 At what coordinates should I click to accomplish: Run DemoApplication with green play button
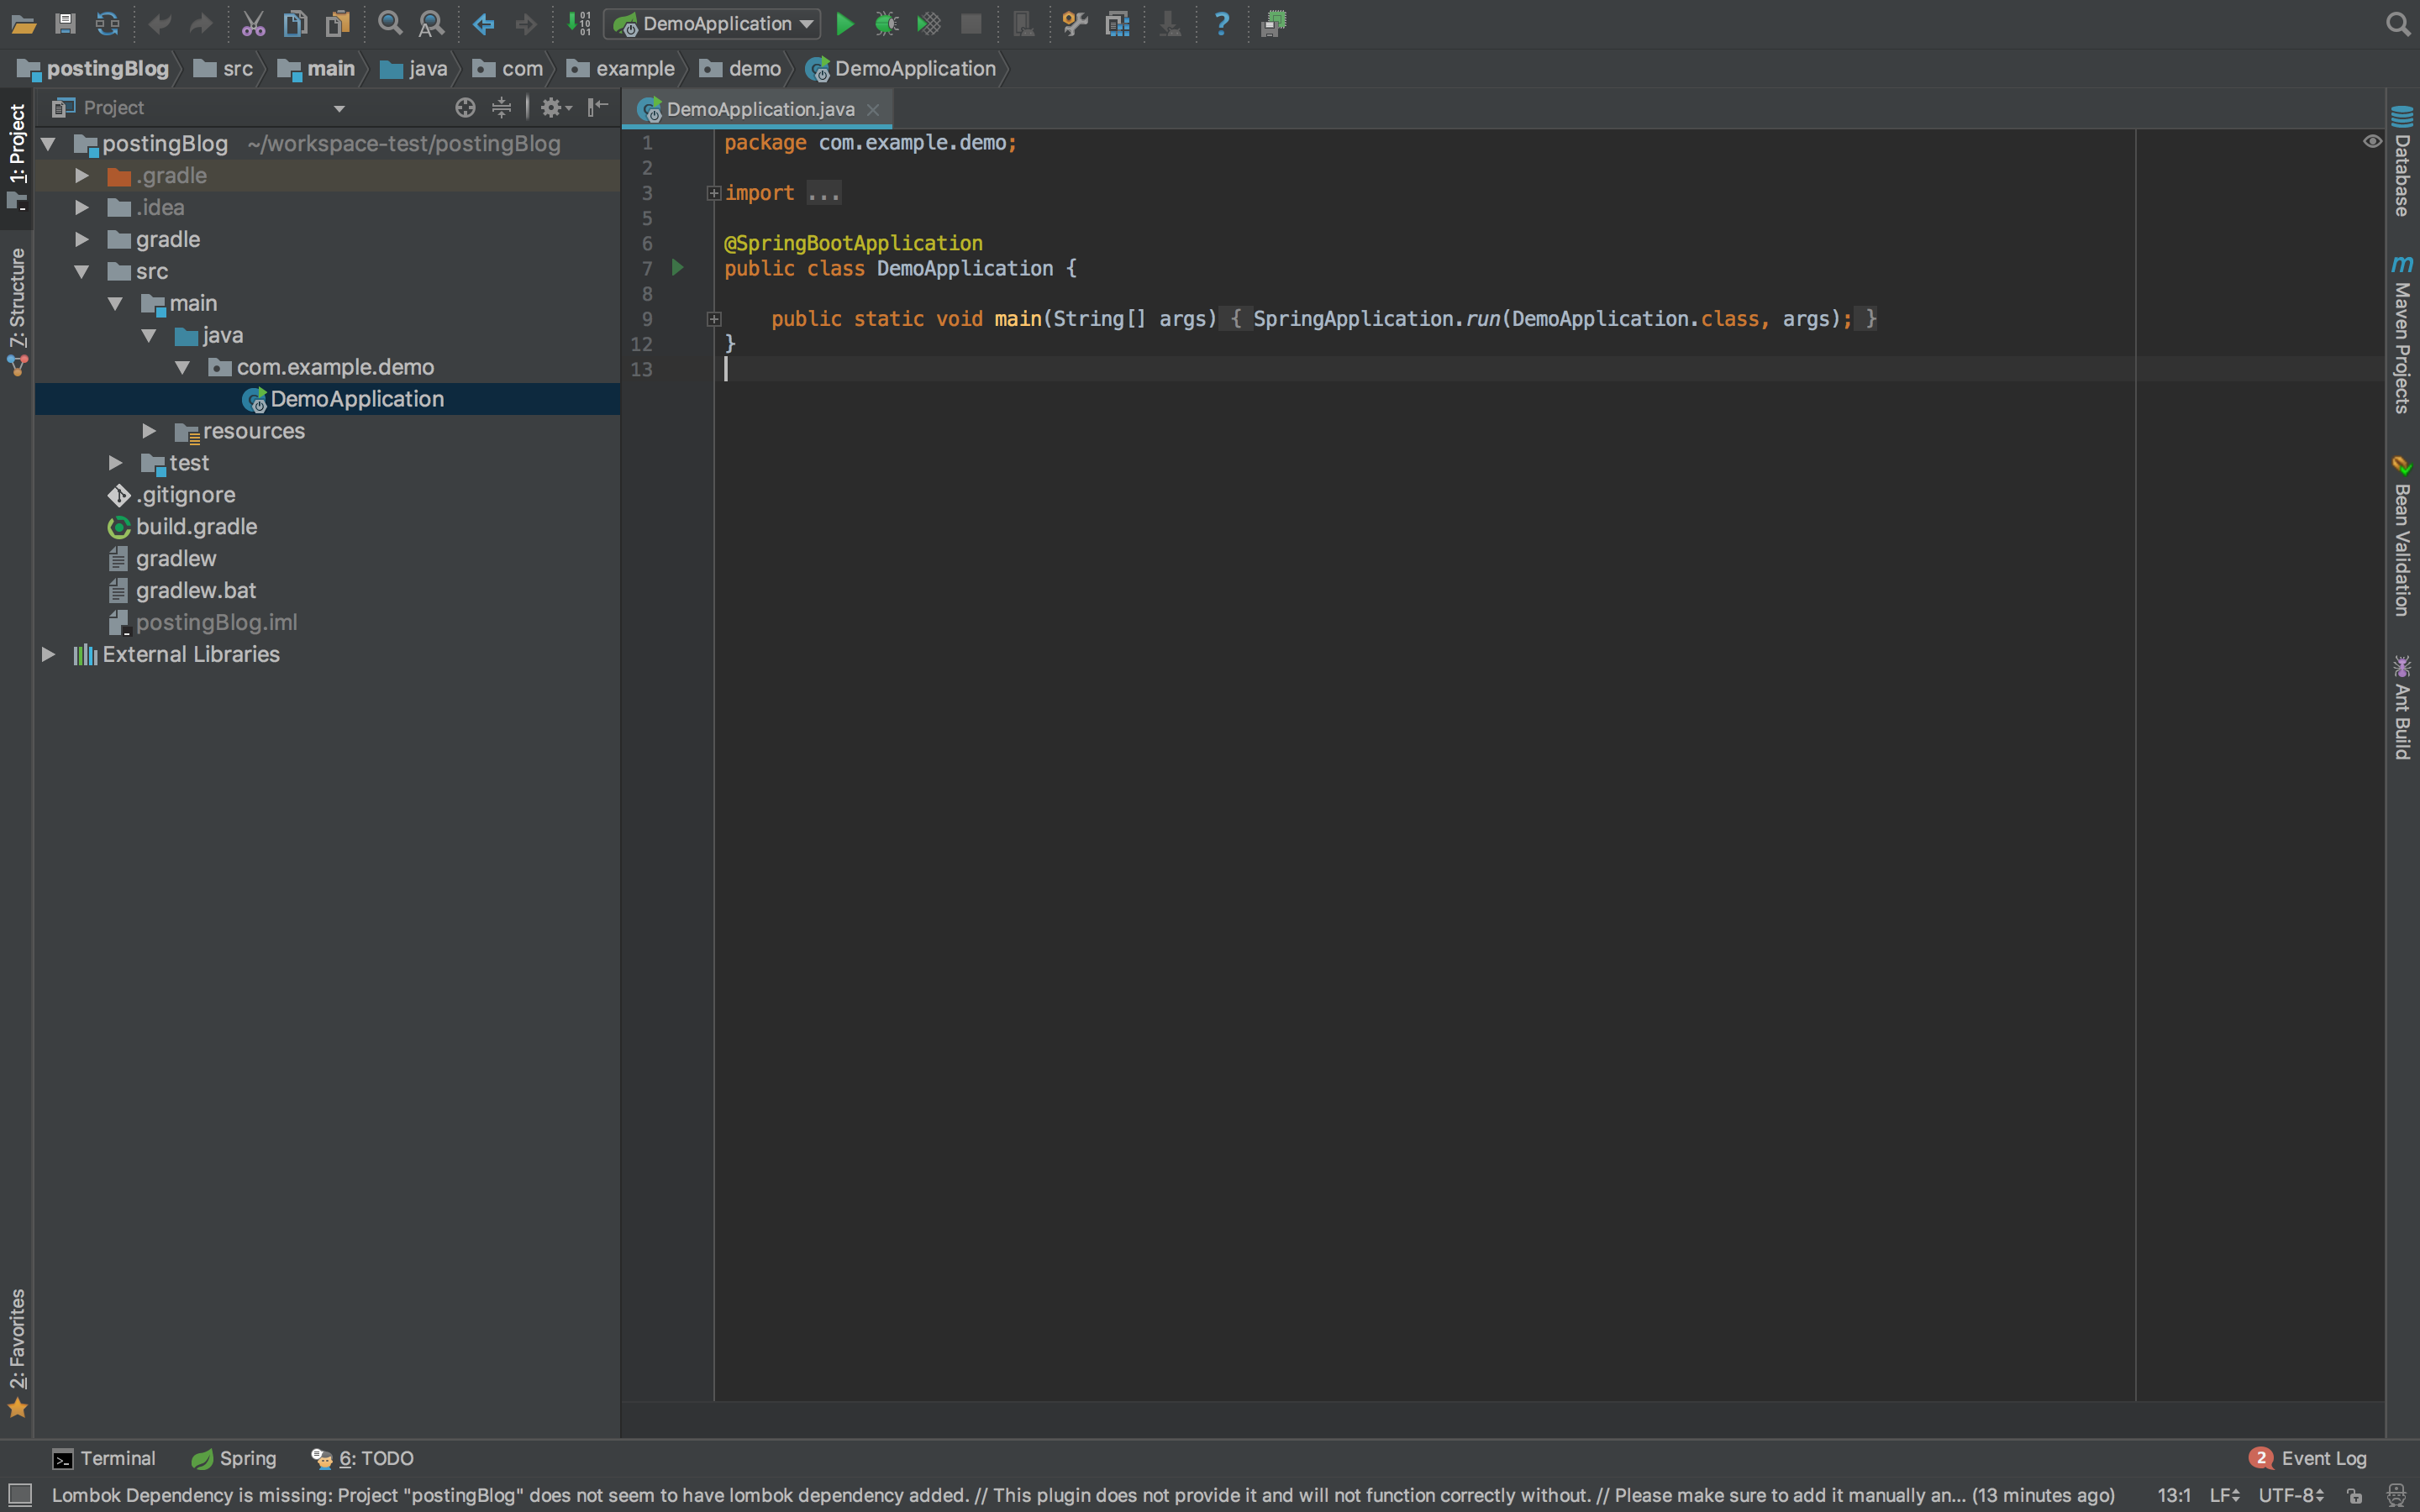point(845,24)
